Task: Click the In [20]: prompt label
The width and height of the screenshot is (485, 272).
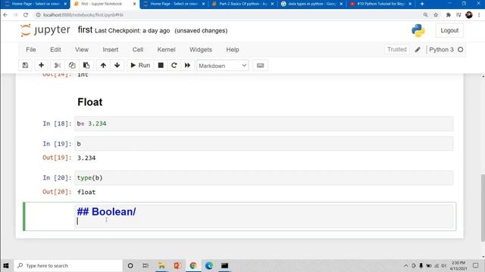Action: (x=58, y=178)
